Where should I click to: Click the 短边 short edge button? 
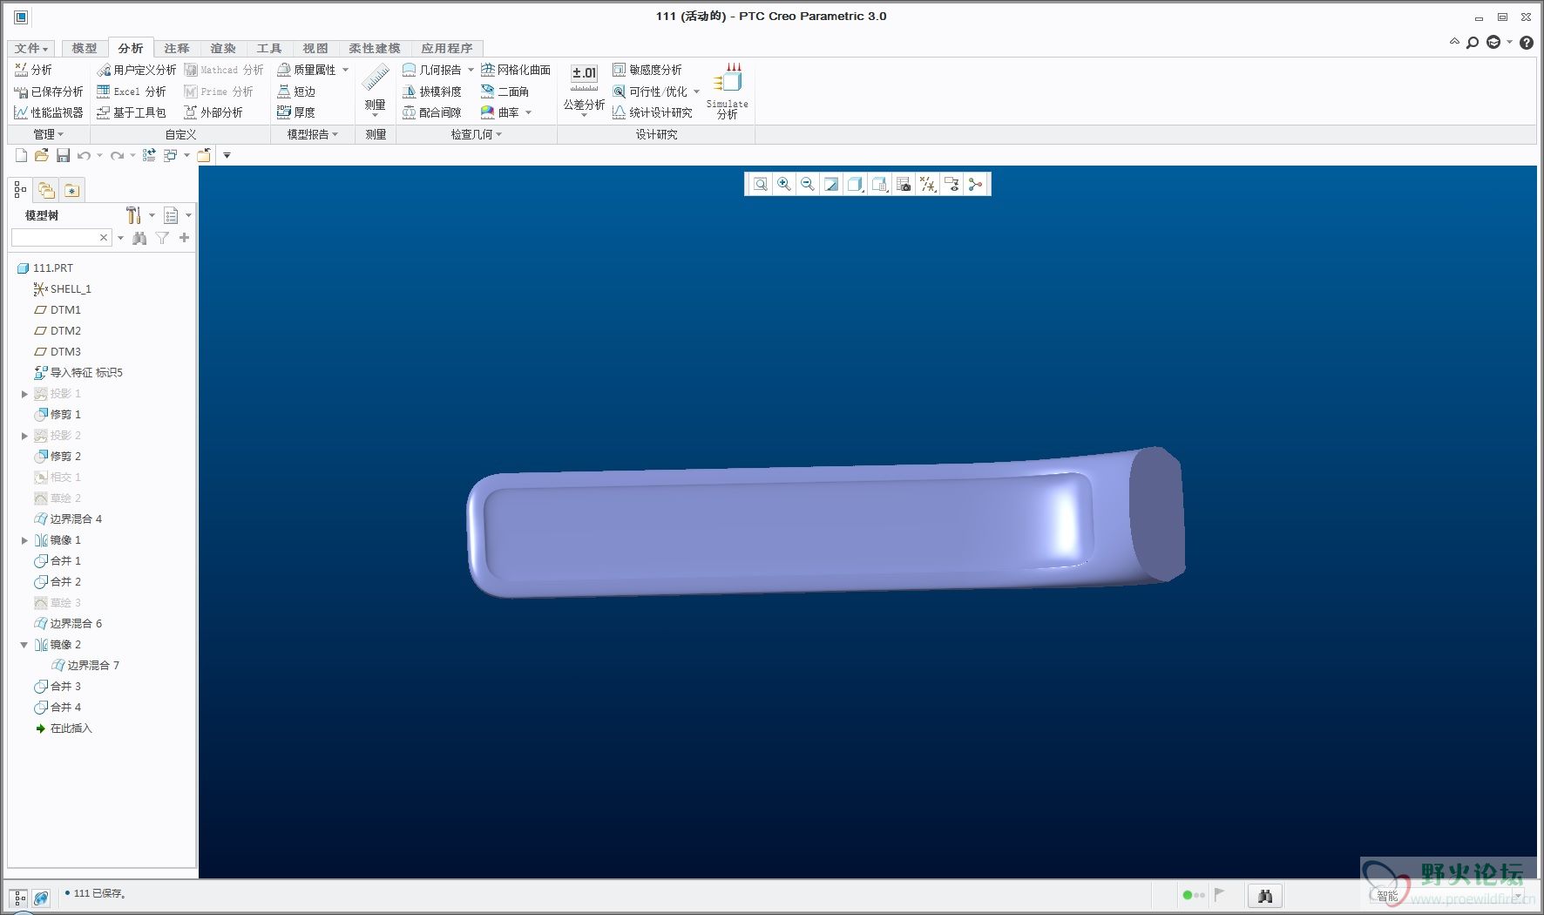(x=296, y=91)
